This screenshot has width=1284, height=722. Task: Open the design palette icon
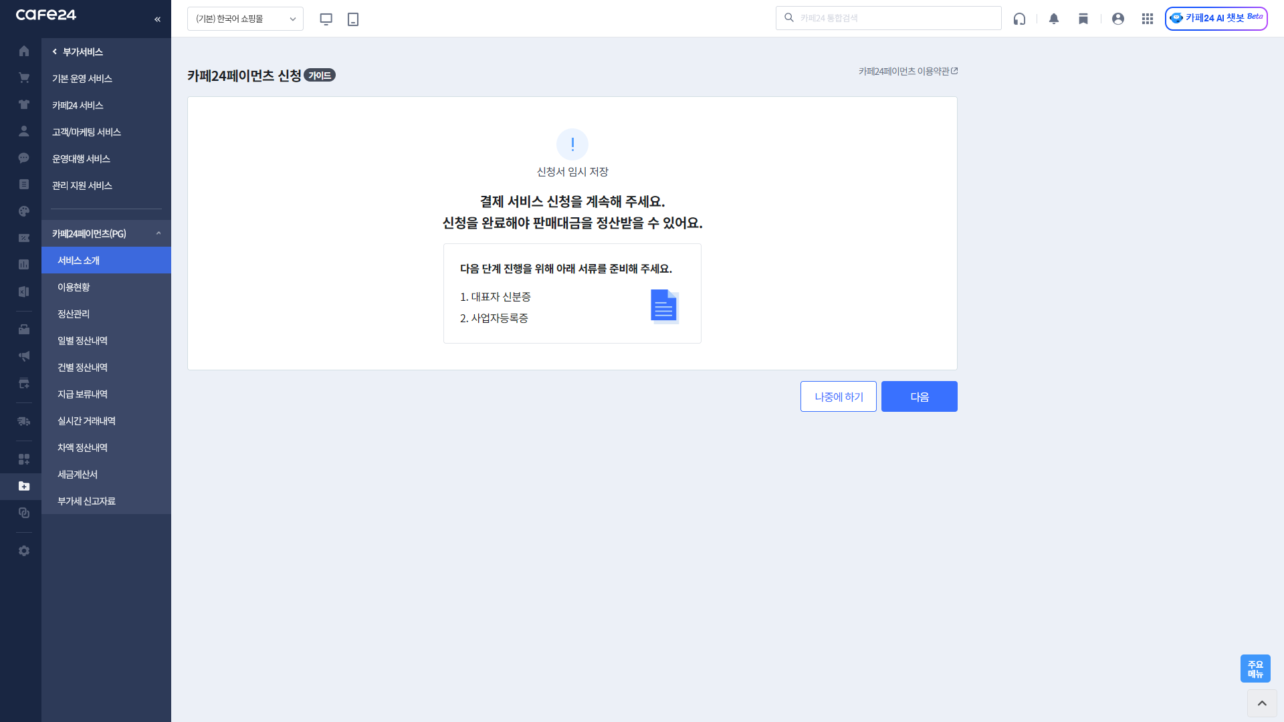click(x=24, y=211)
